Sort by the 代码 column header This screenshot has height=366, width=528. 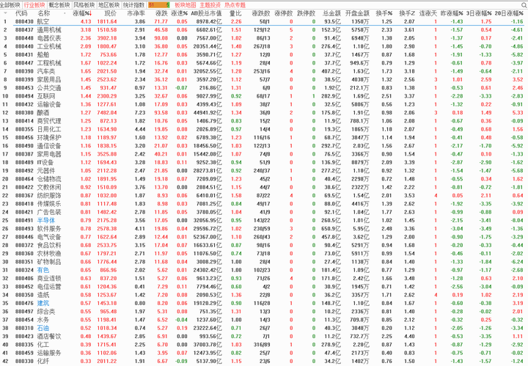pyautogui.click(x=21, y=13)
